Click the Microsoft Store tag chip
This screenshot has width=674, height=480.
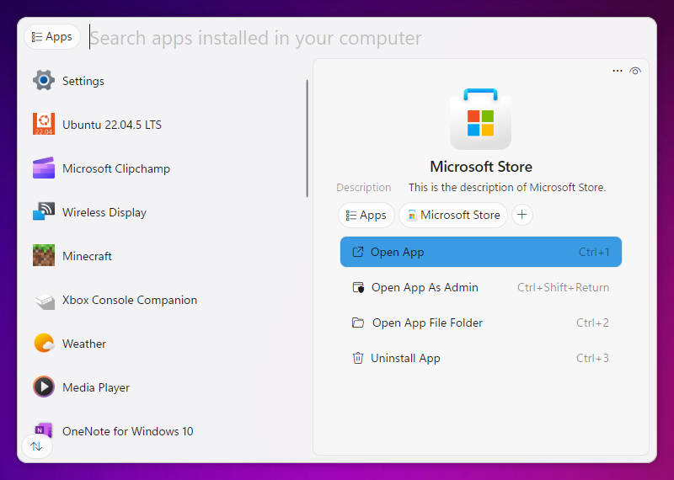[453, 215]
